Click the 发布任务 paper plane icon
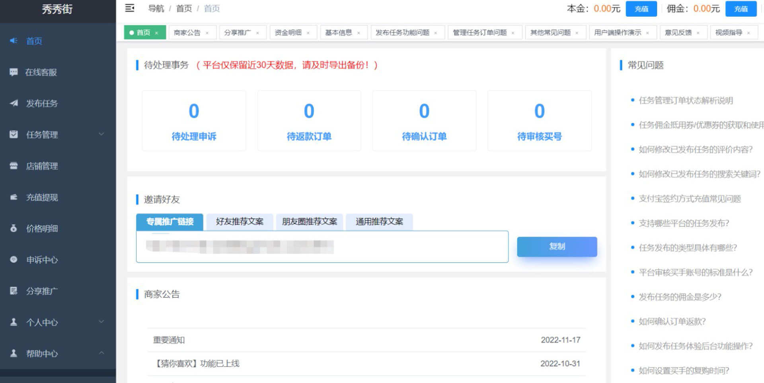The width and height of the screenshot is (764, 383). click(14, 103)
